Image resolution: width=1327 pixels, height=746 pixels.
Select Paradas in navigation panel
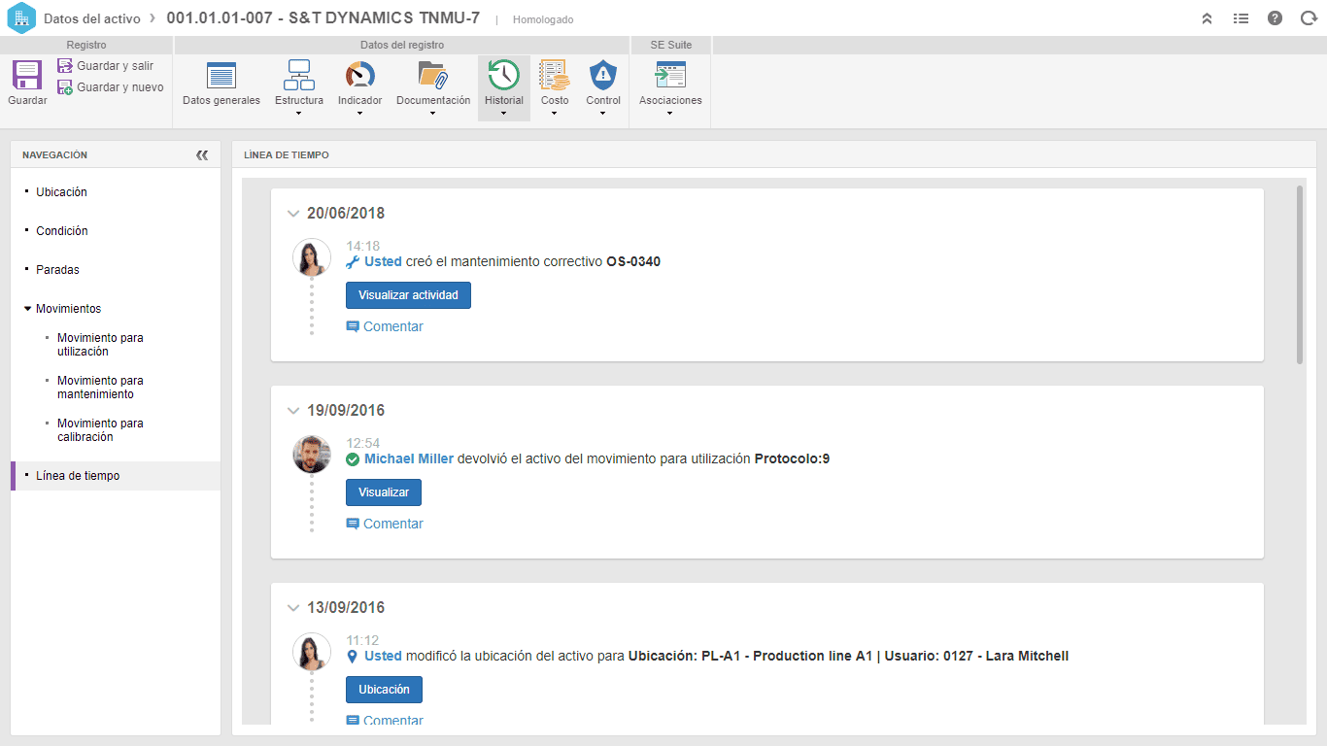(57, 270)
